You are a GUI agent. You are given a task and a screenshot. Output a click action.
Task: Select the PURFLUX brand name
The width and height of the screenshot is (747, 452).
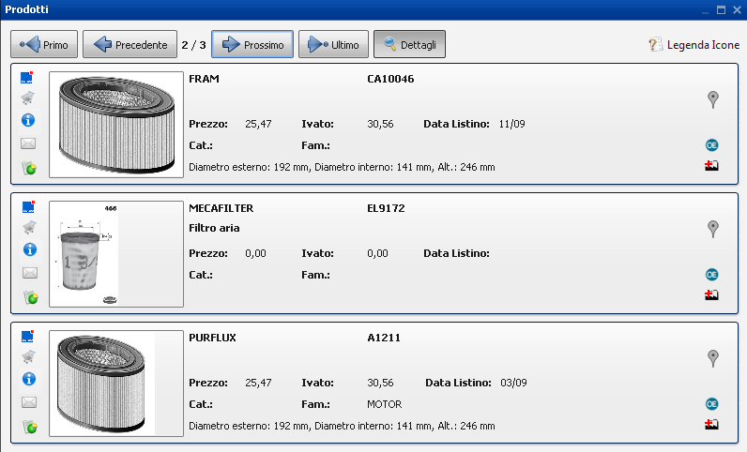[x=212, y=338]
